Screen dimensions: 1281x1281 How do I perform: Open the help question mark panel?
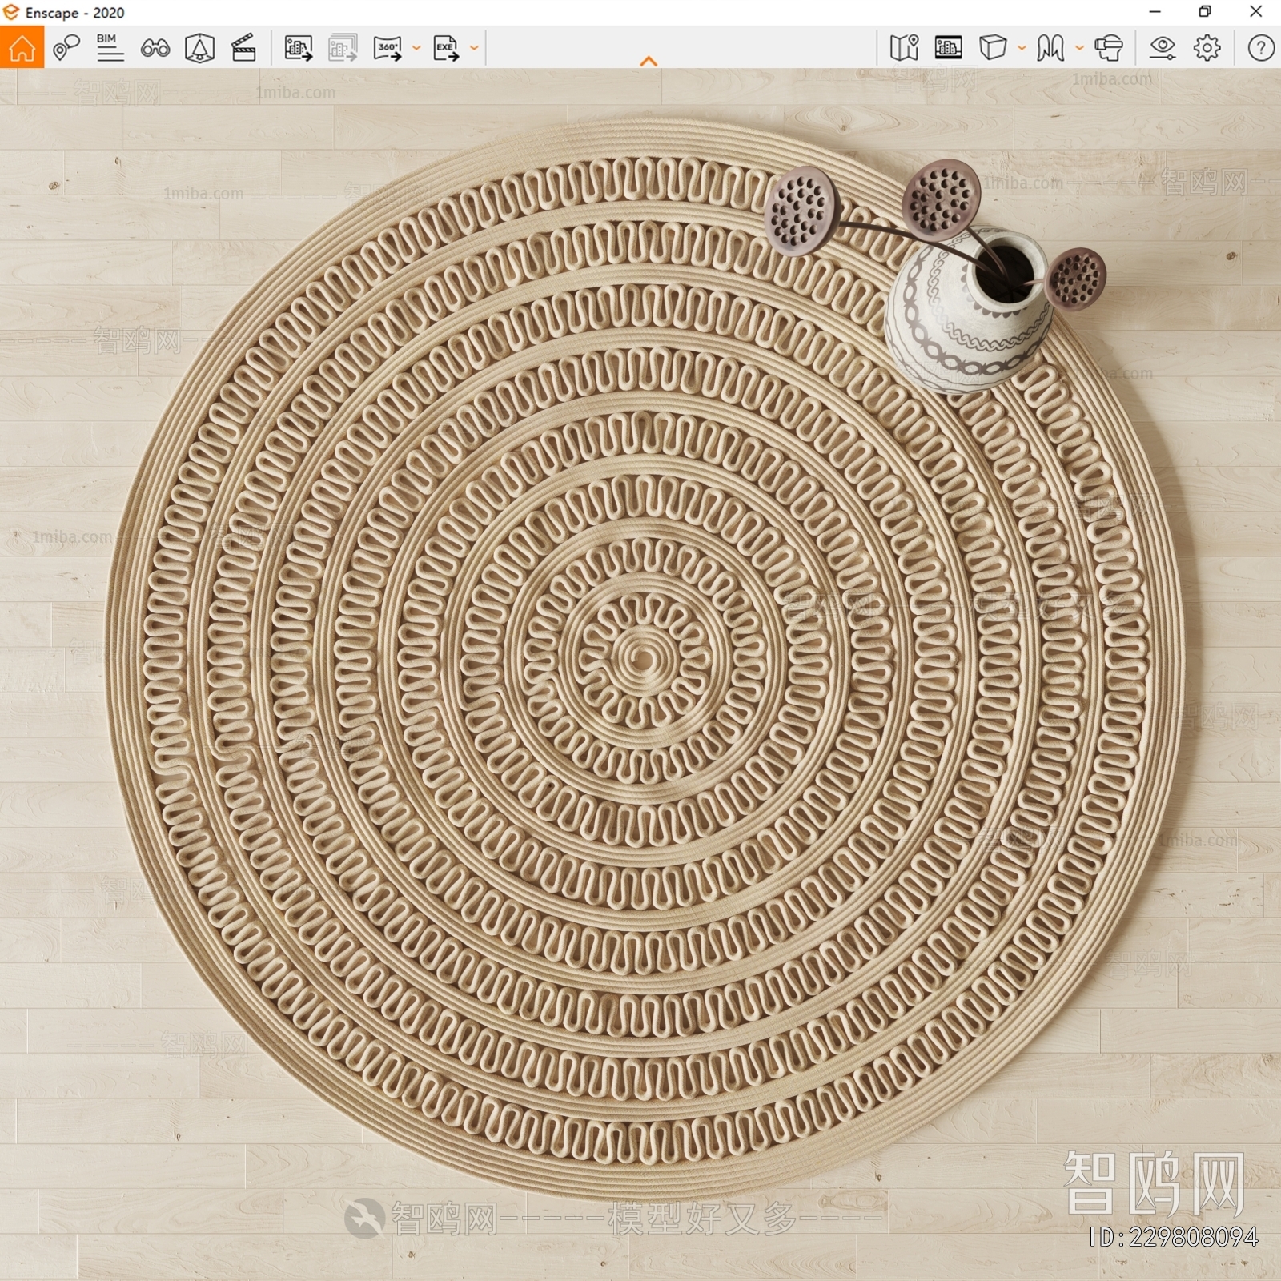click(1261, 48)
